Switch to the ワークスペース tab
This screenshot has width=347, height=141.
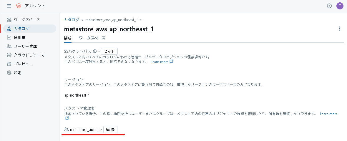(92, 38)
